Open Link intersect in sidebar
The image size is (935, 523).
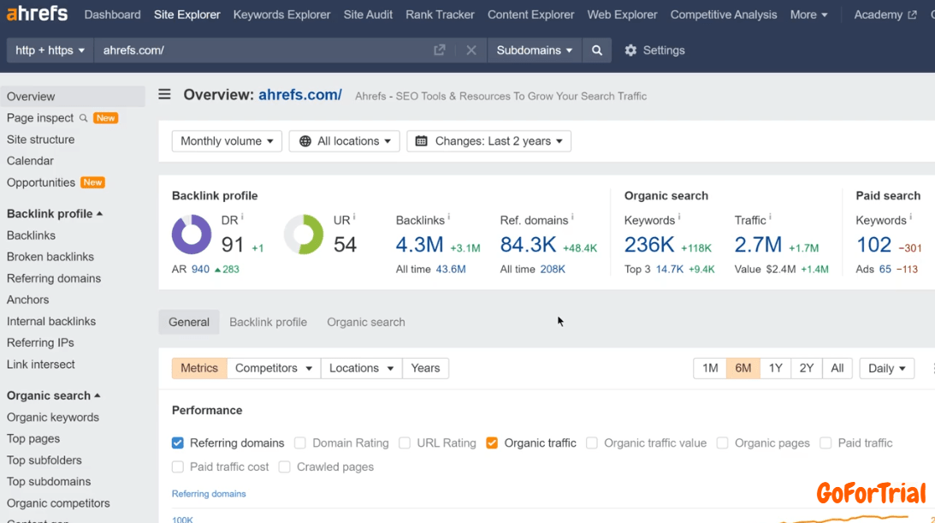40,365
